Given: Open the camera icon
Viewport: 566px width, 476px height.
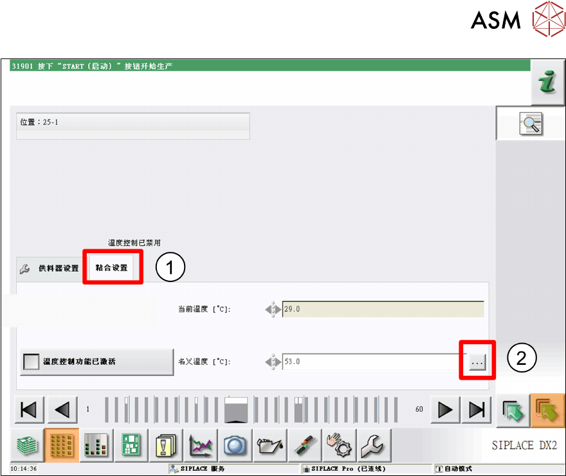Looking at the screenshot, I should coord(235,445).
